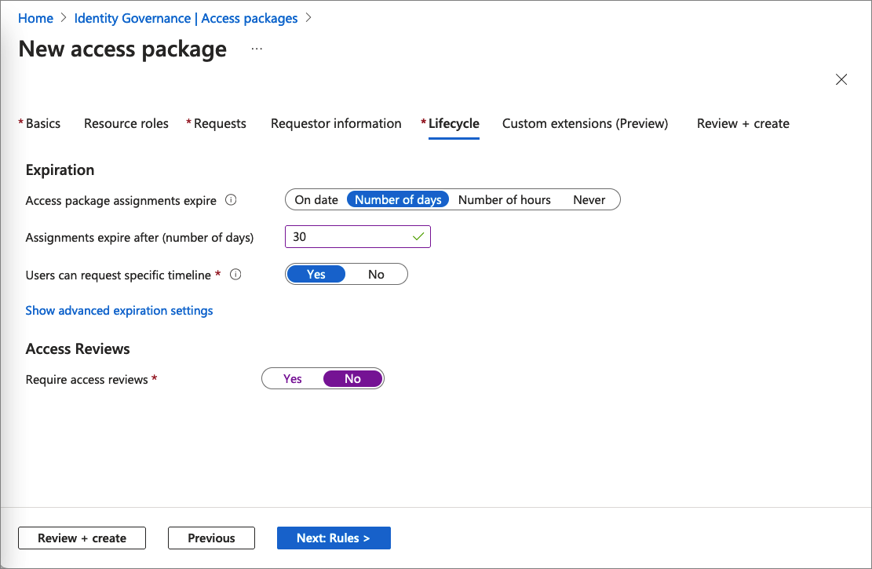
Task: Select Number of hours expiration option
Action: (x=504, y=200)
